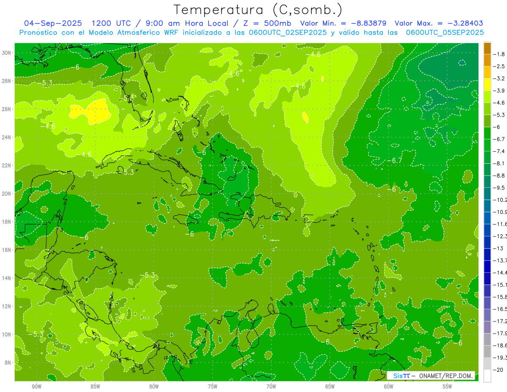Image resolution: width=507 pixels, height=392 pixels.
Task: Select the gray swatch between -18.6 and -19.3
Action: coord(487,351)
